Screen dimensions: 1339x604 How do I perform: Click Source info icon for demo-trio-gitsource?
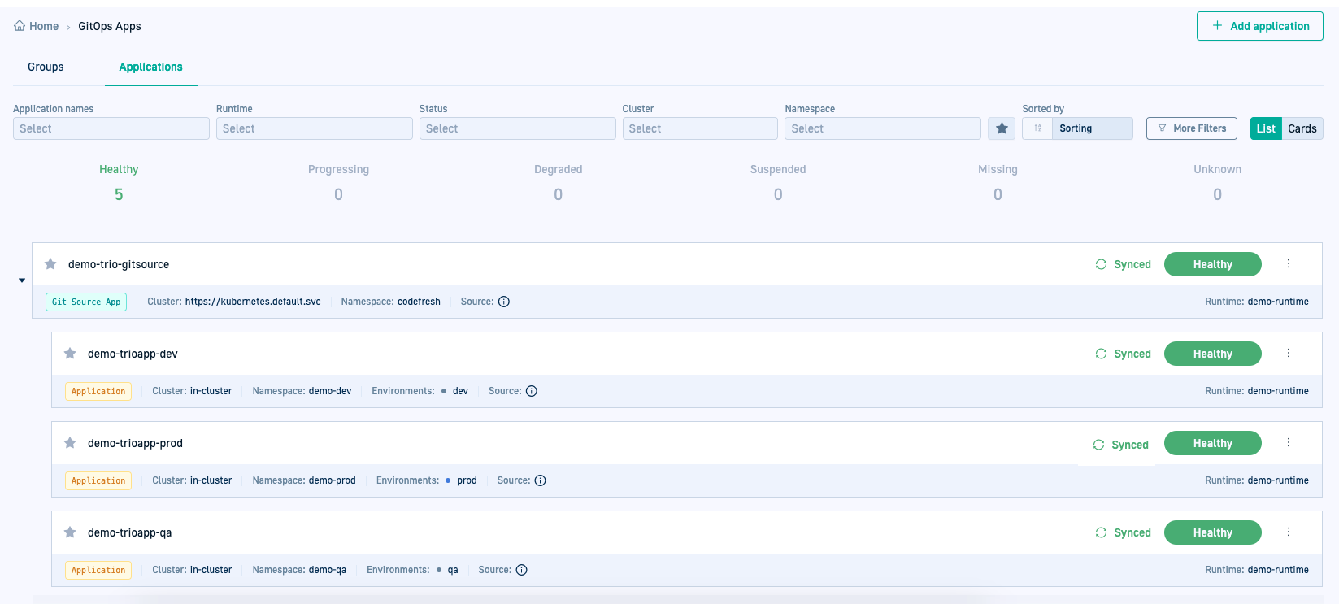click(504, 302)
